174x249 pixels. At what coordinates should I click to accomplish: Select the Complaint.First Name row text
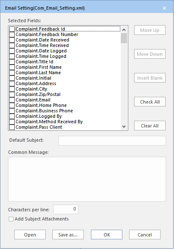pos(39,67)
